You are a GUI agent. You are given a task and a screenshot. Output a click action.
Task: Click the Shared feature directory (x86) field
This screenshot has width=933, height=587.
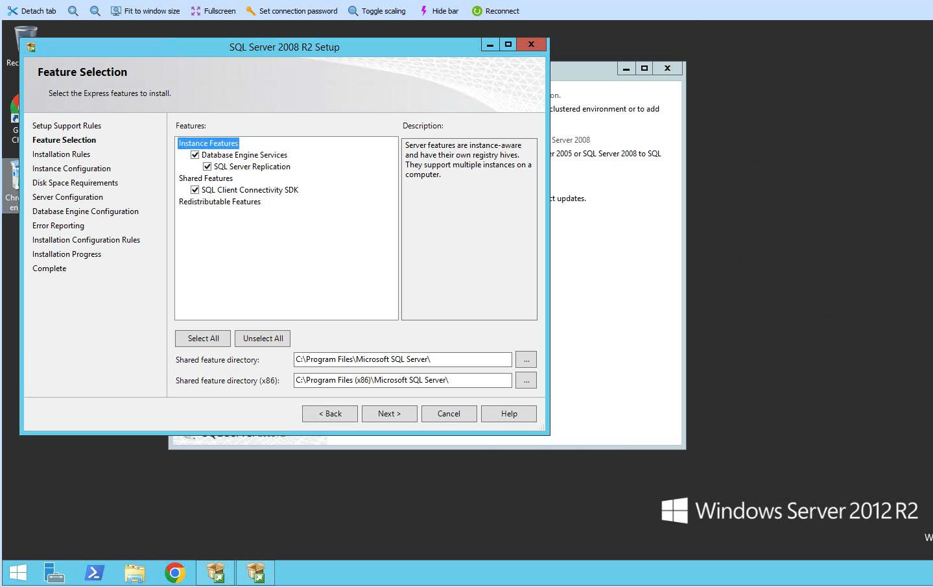click(x=403, y=380)
